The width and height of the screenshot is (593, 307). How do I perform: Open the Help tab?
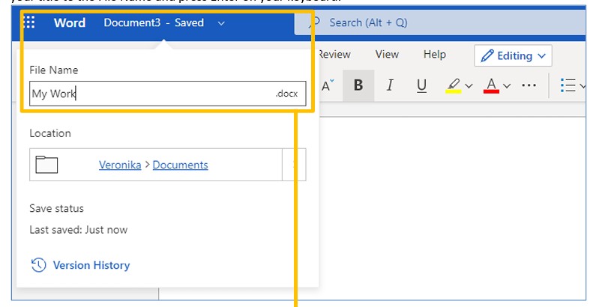(435, 55)
